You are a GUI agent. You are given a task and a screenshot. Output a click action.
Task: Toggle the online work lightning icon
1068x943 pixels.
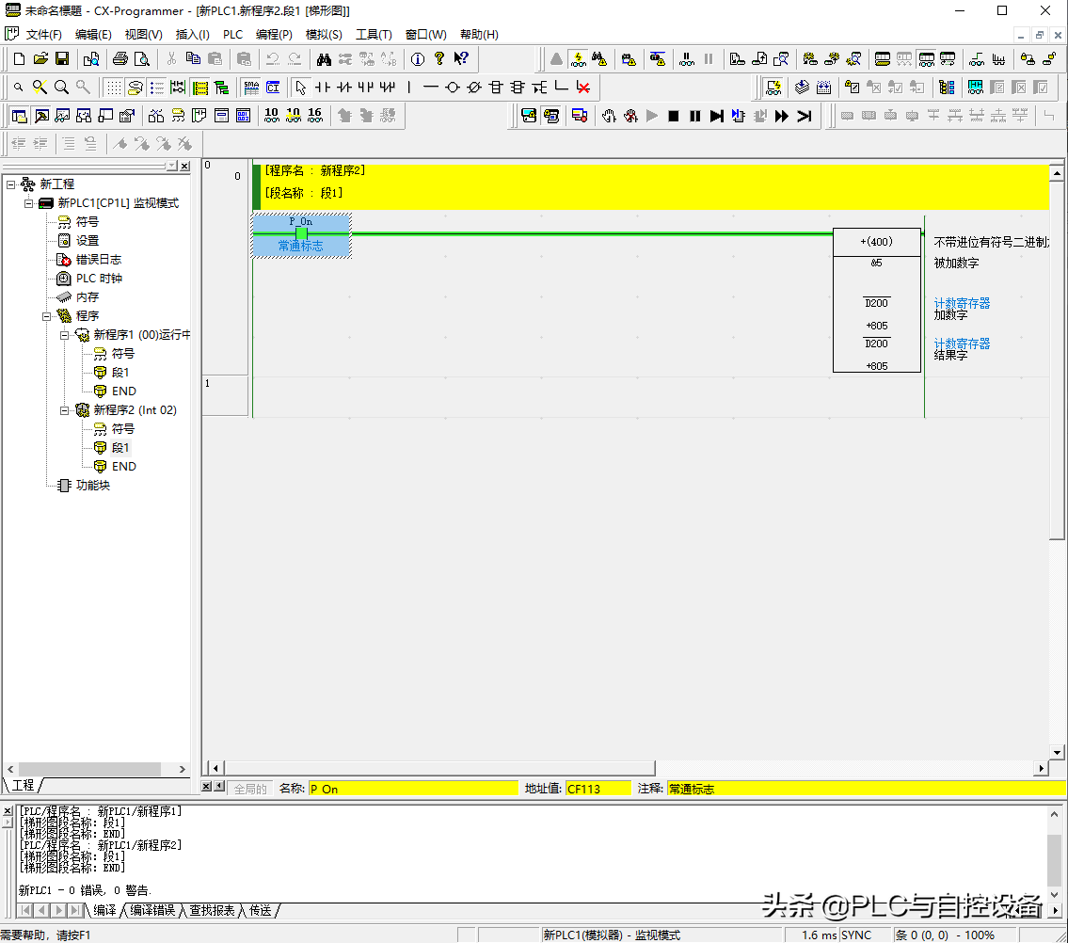coord(579,59)
